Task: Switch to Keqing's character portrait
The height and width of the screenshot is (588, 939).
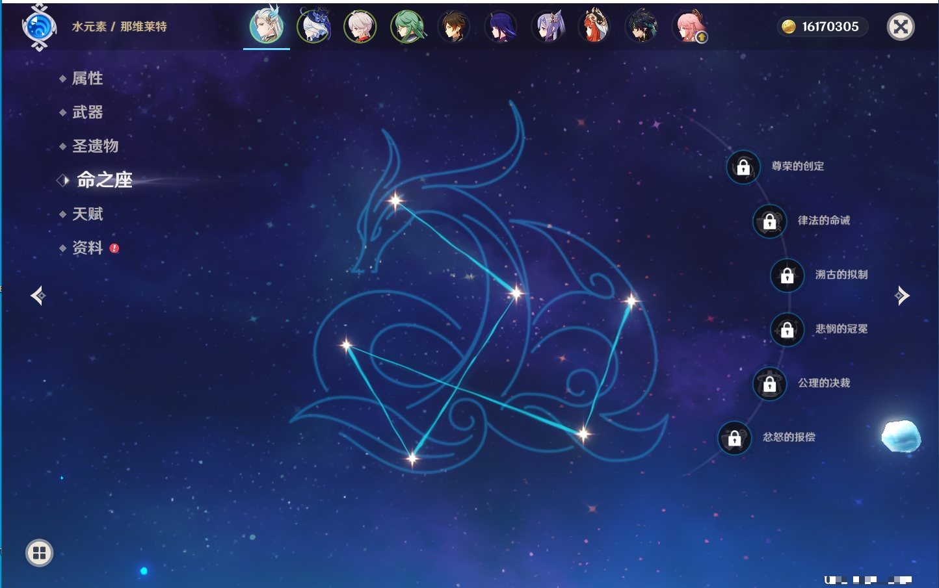Action: point(548,27)
